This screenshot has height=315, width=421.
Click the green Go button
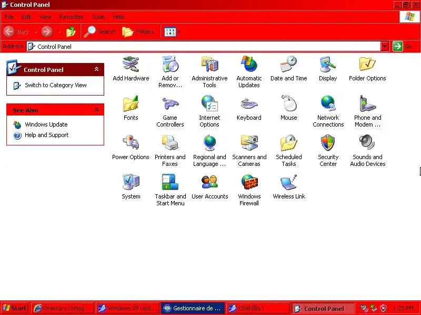(x=403, y=46)
